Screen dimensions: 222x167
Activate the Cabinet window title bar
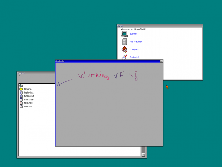[x=36, y=73]
